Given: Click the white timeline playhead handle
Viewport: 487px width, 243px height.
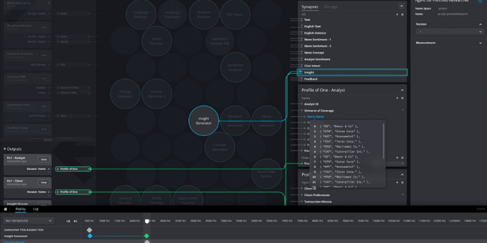Looking at the screenshot, I should [x=147, y=222].
